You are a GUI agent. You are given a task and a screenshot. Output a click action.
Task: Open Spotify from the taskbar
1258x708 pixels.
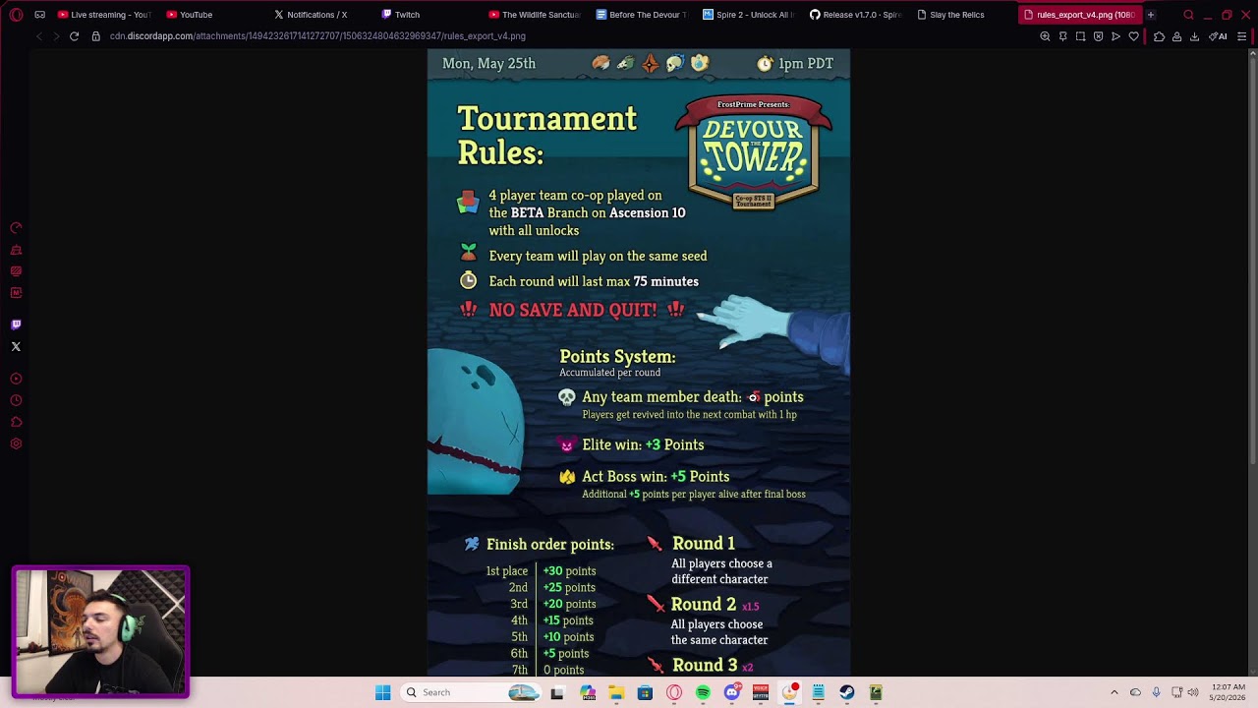703,692
